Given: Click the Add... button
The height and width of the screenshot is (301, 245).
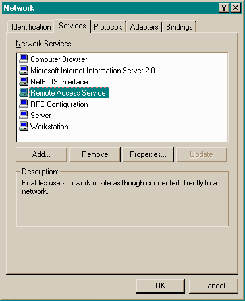Looking at the screenshot, I should (x=41, y=154).
